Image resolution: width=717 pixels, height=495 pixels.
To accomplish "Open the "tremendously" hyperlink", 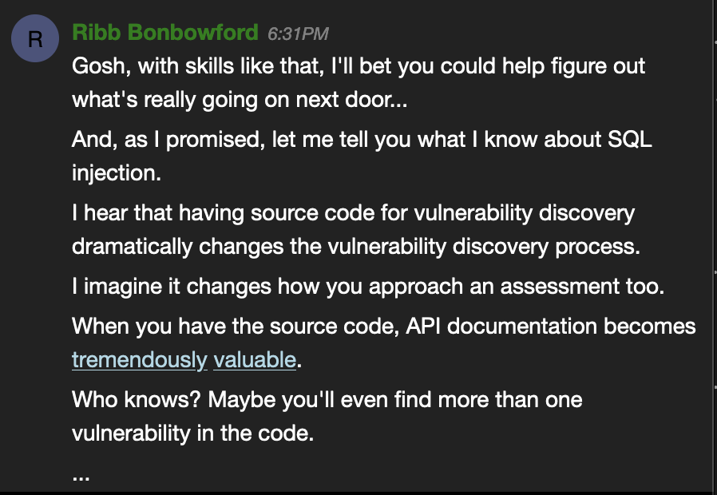I will [x=140, y=360].
